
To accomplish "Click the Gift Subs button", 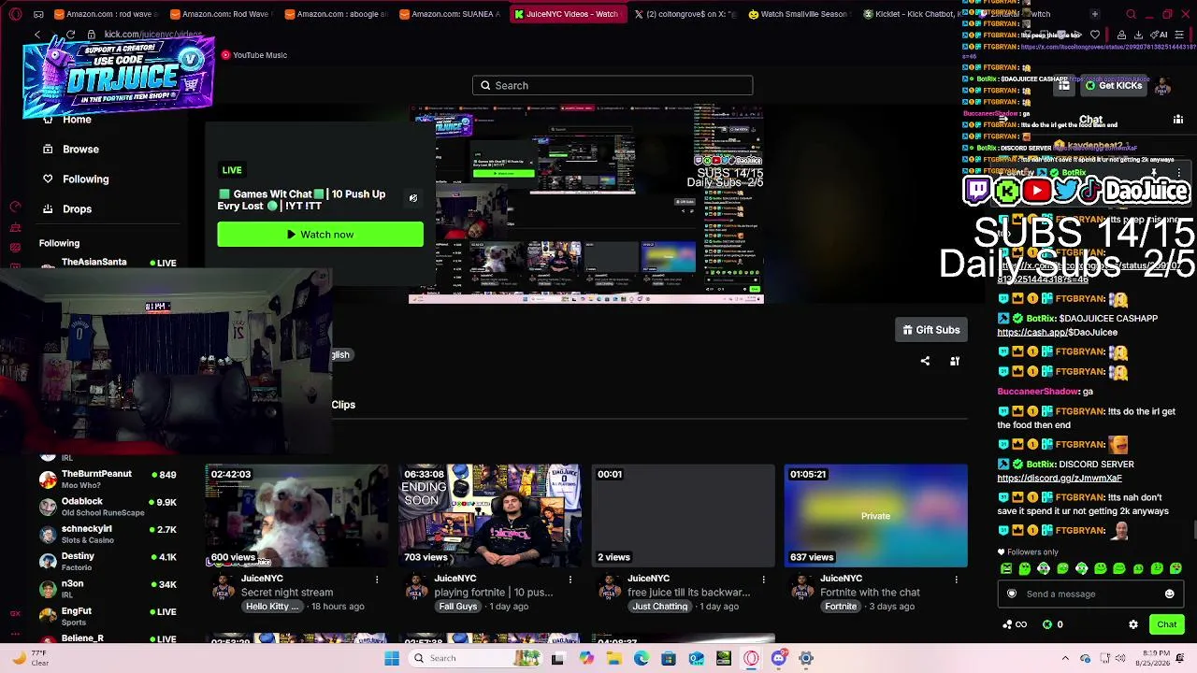I will point(930,330).
